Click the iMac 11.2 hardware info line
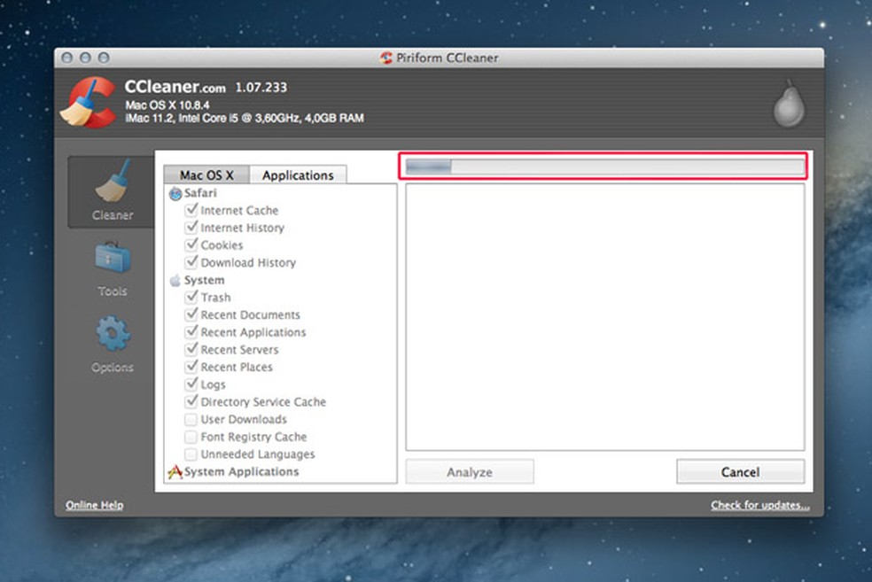The image size is (872, 582). pos(245,118)
